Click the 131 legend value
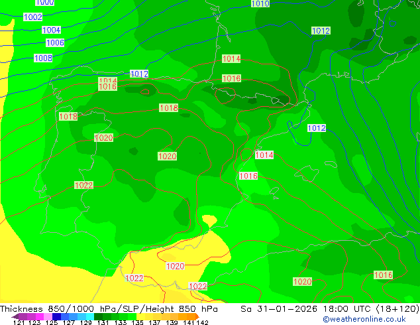This screenshot has height=325, width=420. coord(103,322)
